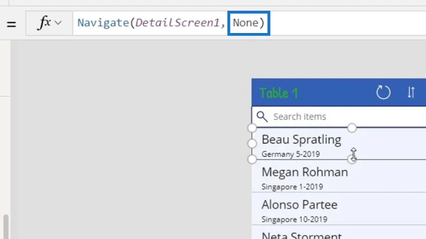The width and height of the screenshot is (426, 239).
Task: Click the magnifier search icon
Action: (x=262, y=117)
